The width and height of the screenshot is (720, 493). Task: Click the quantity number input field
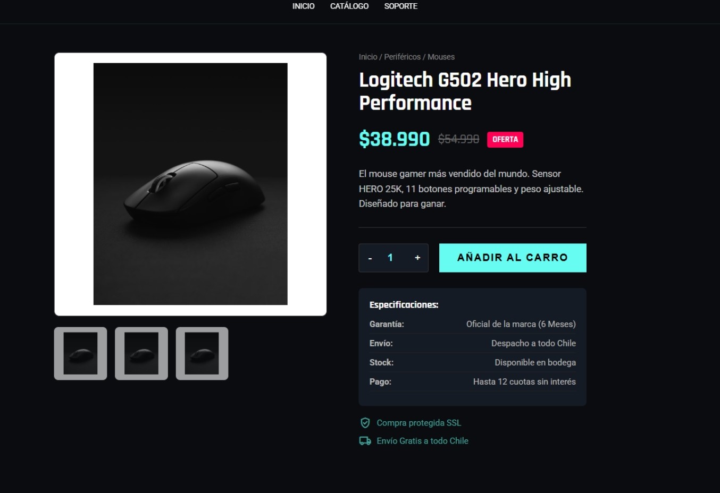coord(390,258)
